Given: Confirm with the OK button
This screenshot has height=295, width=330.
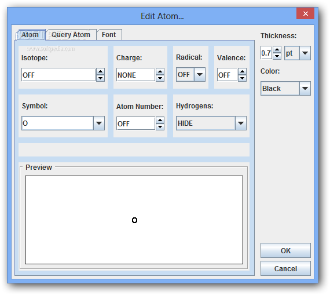Looking at the screenshot, I should click(x=285, y=250).
